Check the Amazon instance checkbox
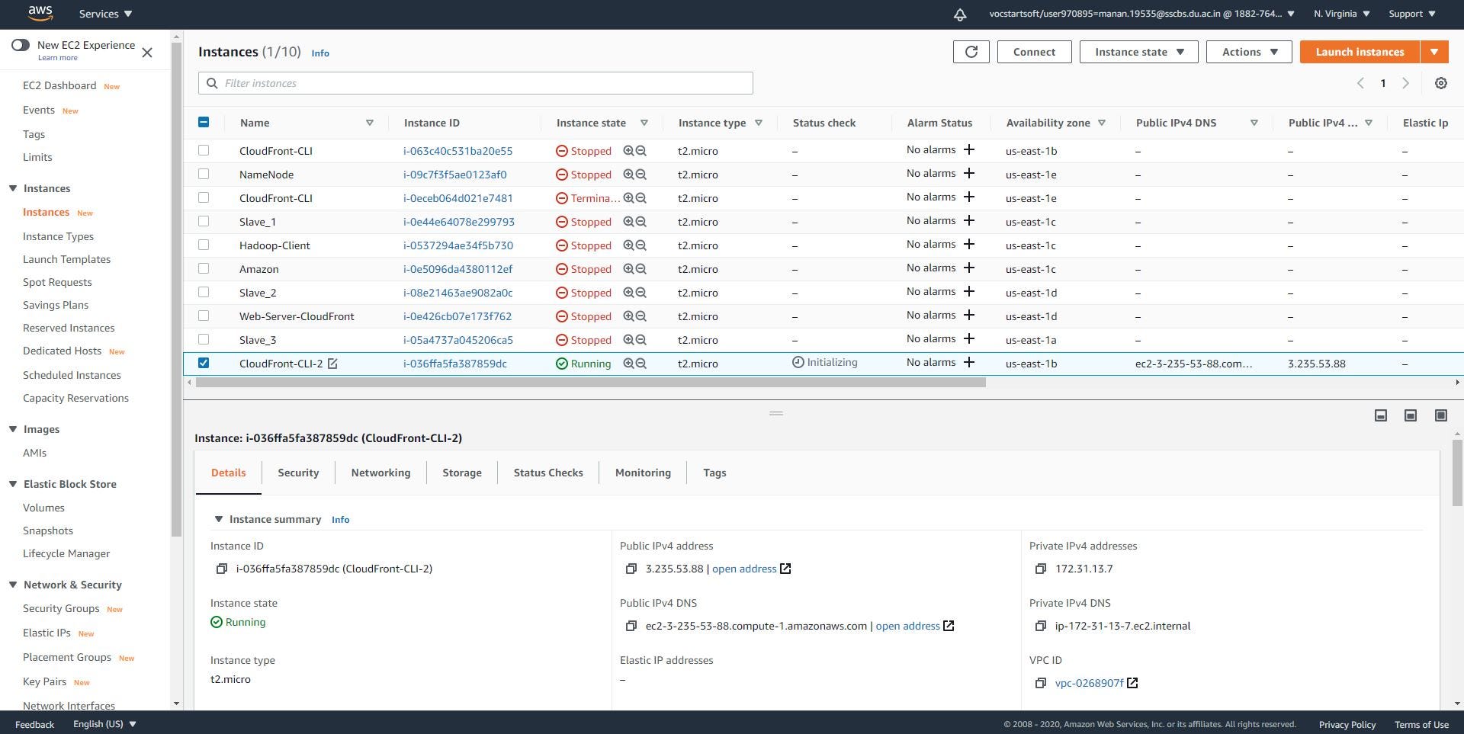The width and height of the screenshot is (1464, 734). pos(204,268)
